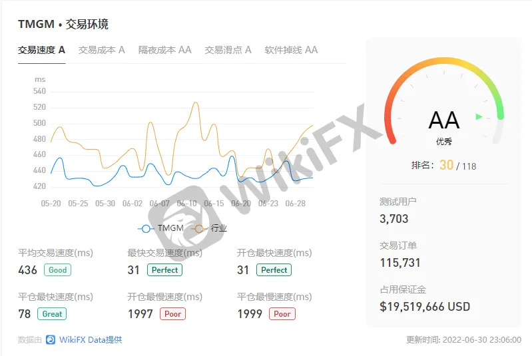
Task: Click the Great rating badge
Action: pyautogui.click(x=52, y=314)
